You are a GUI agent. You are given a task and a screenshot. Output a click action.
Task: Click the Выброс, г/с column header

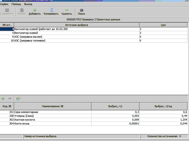pyautogui.click(x=115, y=106)
